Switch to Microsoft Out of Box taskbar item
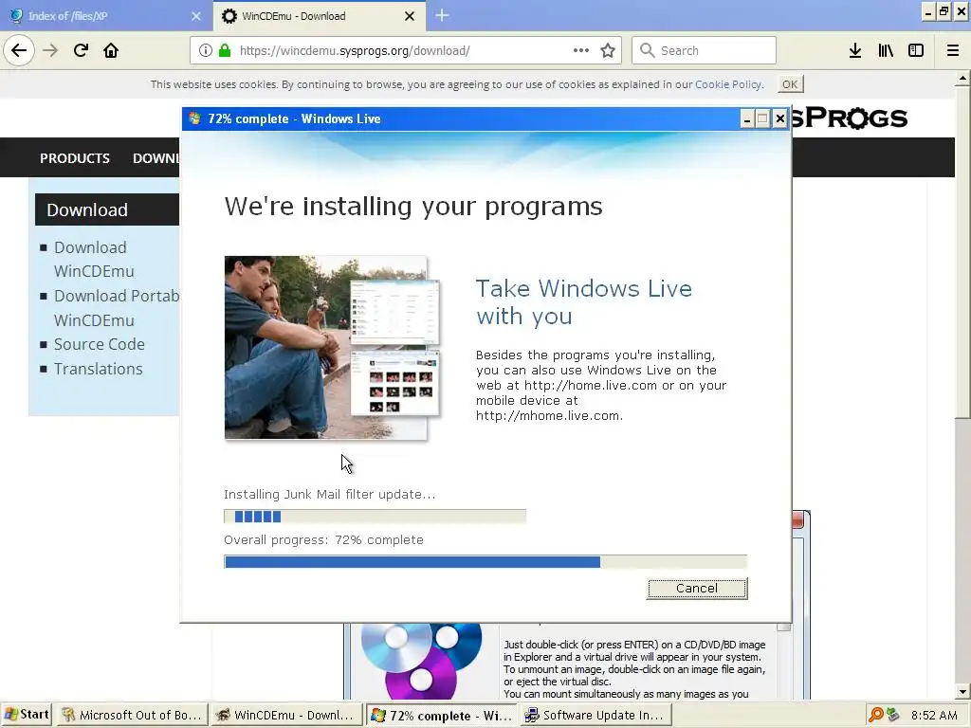The height and width of the screenshot is (728, 971). [132, 715]
